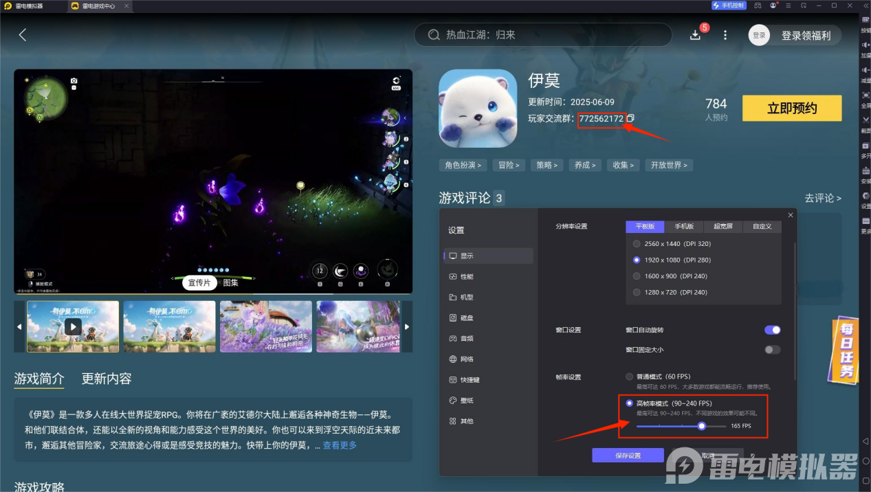Switch to the 游戏简介 tab
Viewport: 871px width, 492px height.
click(39, 379)
